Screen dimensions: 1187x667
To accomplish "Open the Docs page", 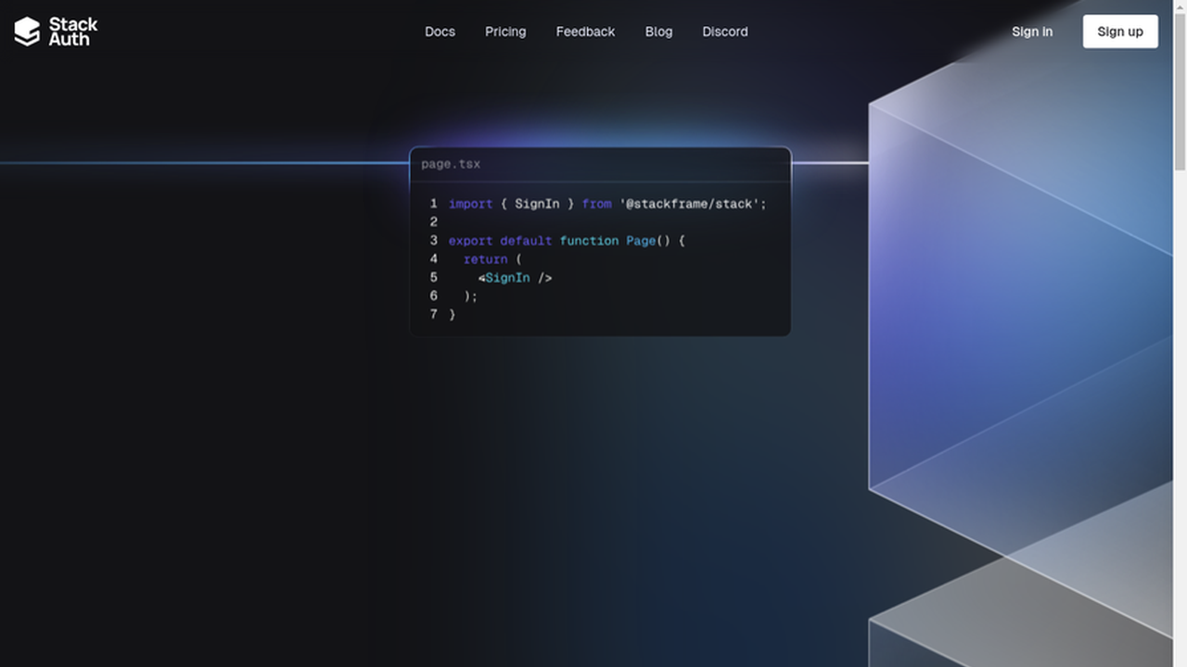I will (x=440, y=31).
